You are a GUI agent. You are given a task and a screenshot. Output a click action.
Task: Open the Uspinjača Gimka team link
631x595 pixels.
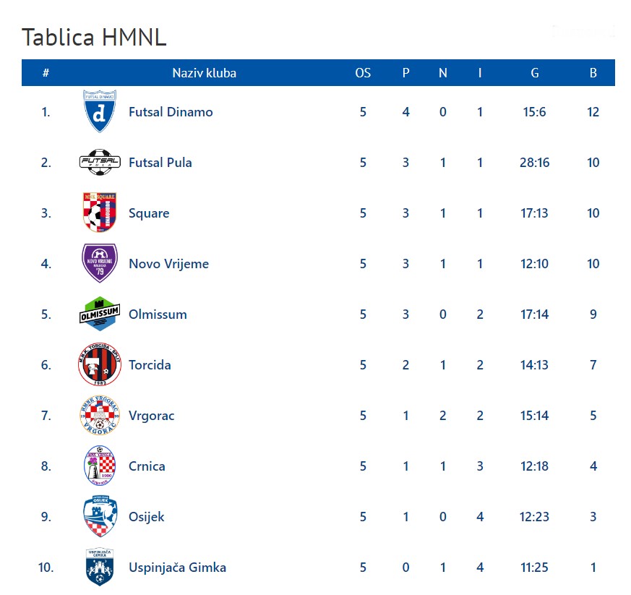(177, 568)
